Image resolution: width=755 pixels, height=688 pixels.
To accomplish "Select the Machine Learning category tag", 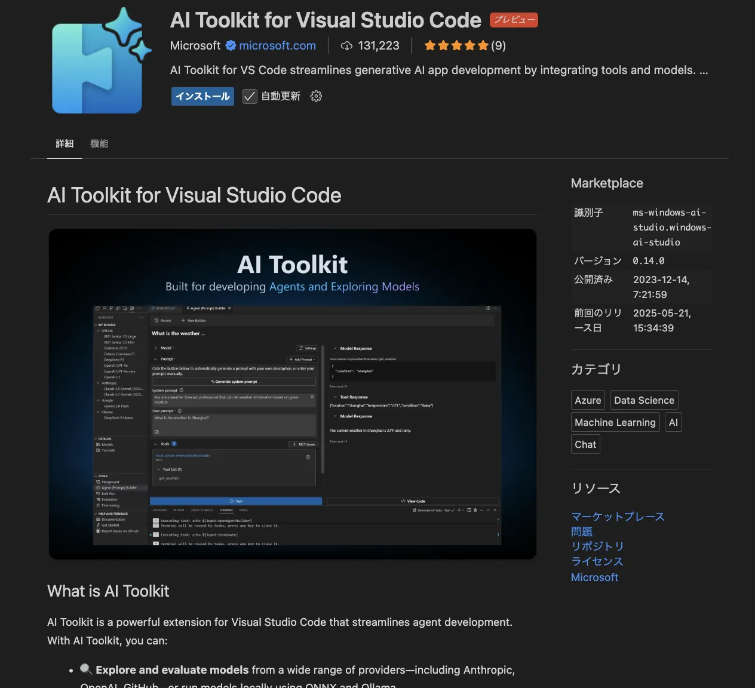I will 615,422.
